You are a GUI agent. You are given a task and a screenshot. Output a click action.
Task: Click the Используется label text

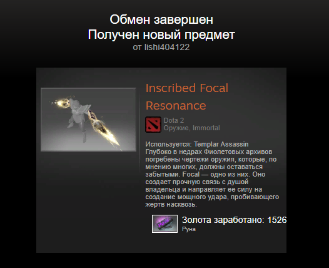[168, 144]
